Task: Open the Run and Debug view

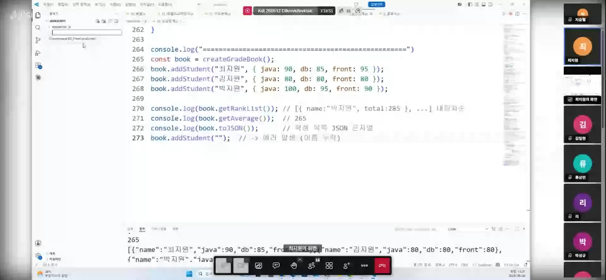Action: tap(38, 53)
